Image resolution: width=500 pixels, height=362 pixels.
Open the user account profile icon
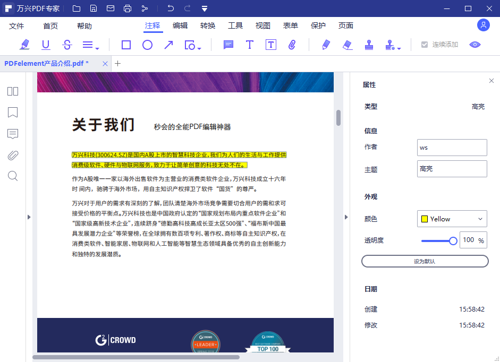click(484, 25)
